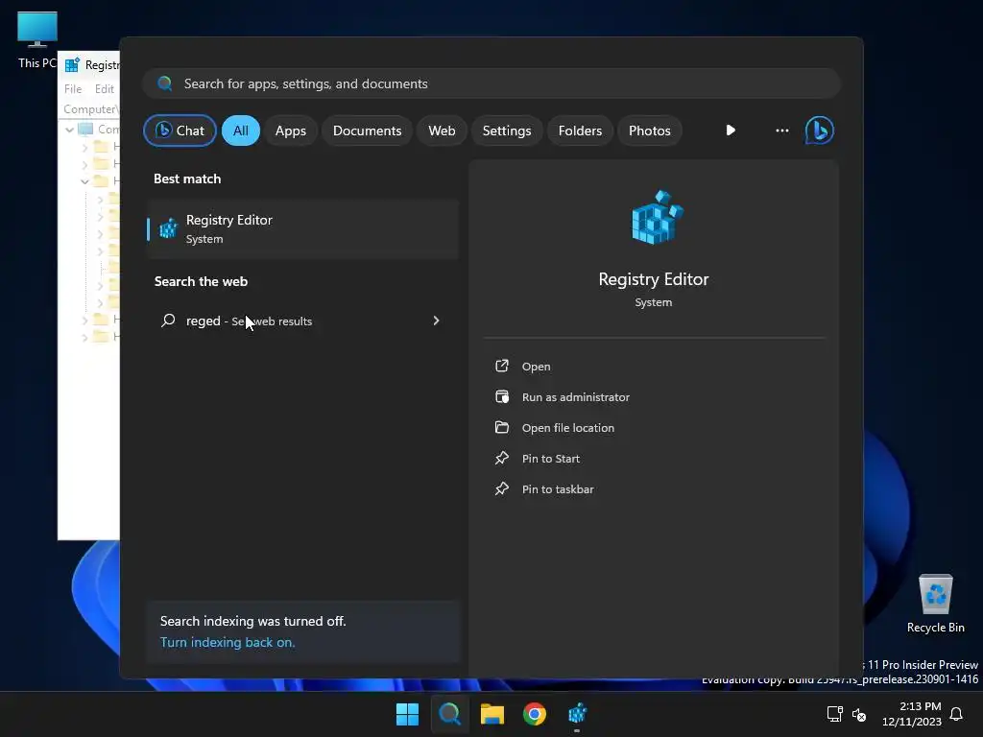Launch Google Chrome from the taskbar
Image resolution: width=983 pixels, height=737 pixels.
[534, 714]
